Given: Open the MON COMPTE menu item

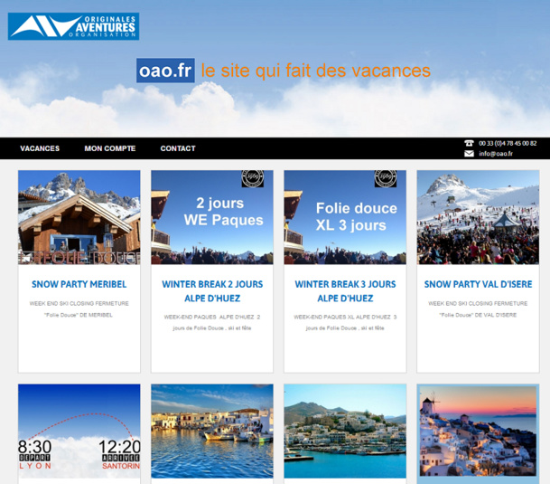Looking at the screenshot, I should pyautogui.click(x=110, y=148).
